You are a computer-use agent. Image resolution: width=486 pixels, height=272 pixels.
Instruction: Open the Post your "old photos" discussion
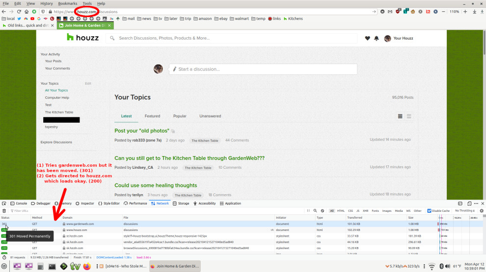click(142, 131)
